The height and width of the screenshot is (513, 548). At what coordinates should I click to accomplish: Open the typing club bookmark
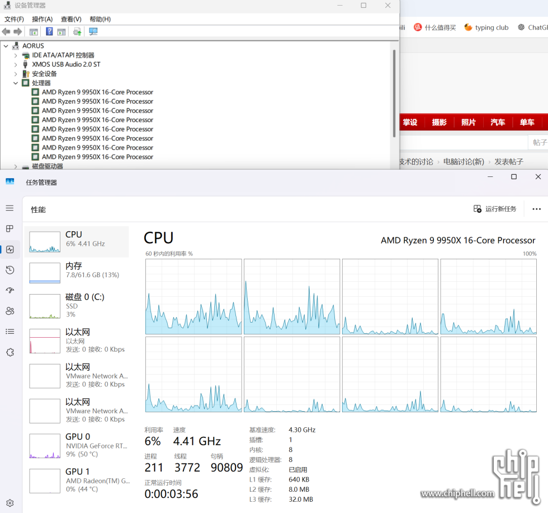486,27
